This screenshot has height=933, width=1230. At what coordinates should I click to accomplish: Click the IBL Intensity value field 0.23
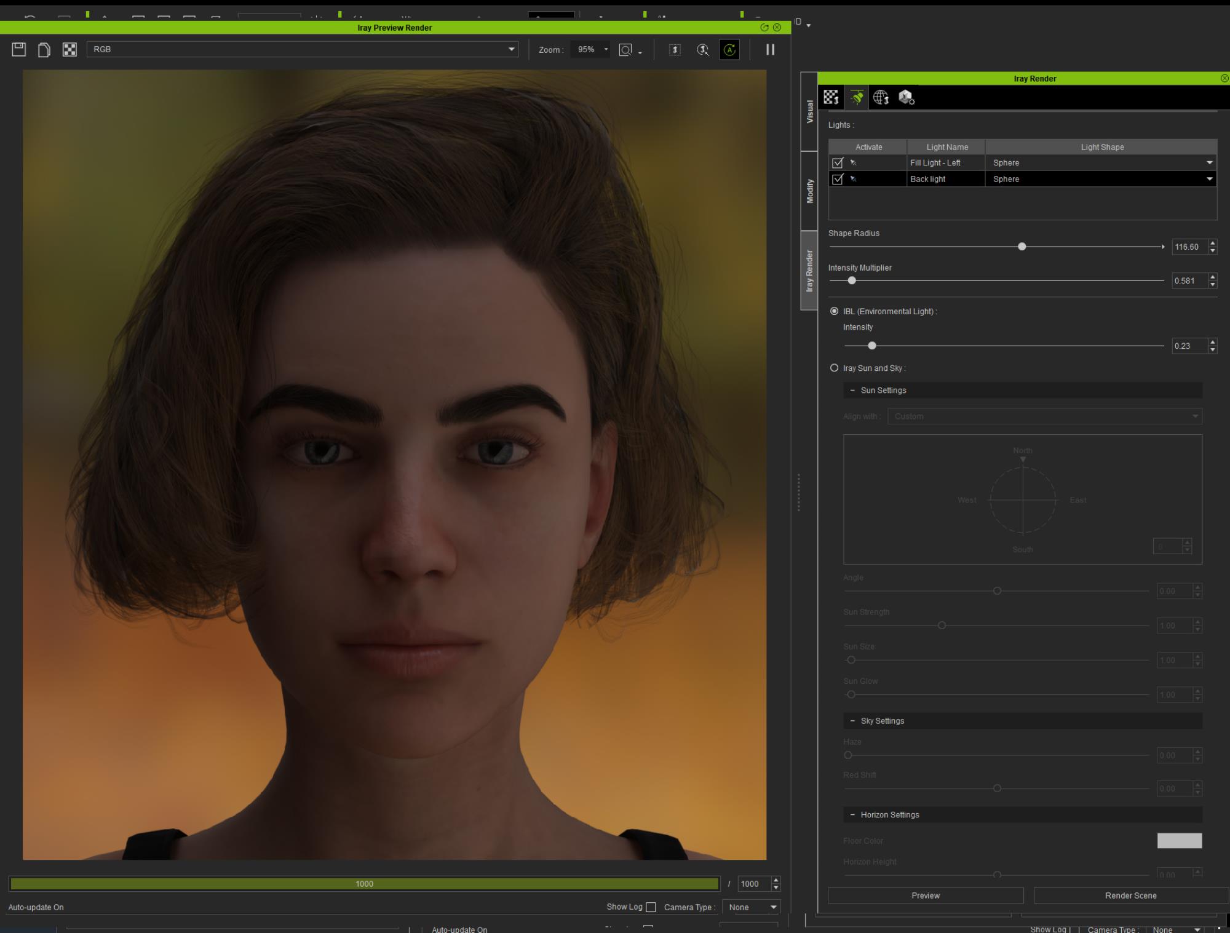[1189, 346]
